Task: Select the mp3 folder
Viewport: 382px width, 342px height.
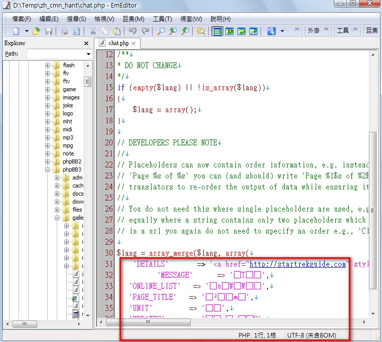Action: [68, 137]
